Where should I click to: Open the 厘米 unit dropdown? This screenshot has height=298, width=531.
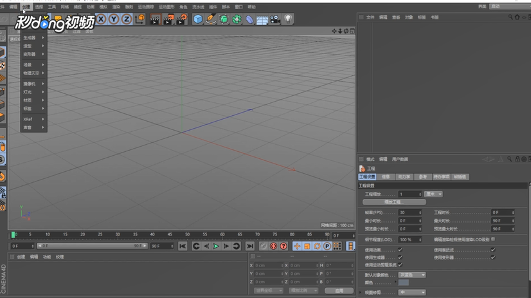[433, 194]
